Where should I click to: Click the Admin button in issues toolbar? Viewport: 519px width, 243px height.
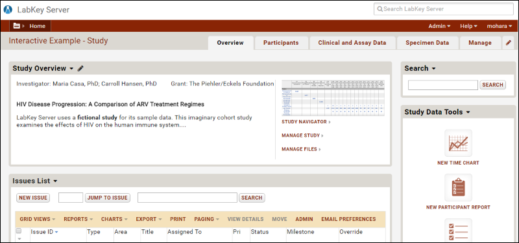point(304,219)
